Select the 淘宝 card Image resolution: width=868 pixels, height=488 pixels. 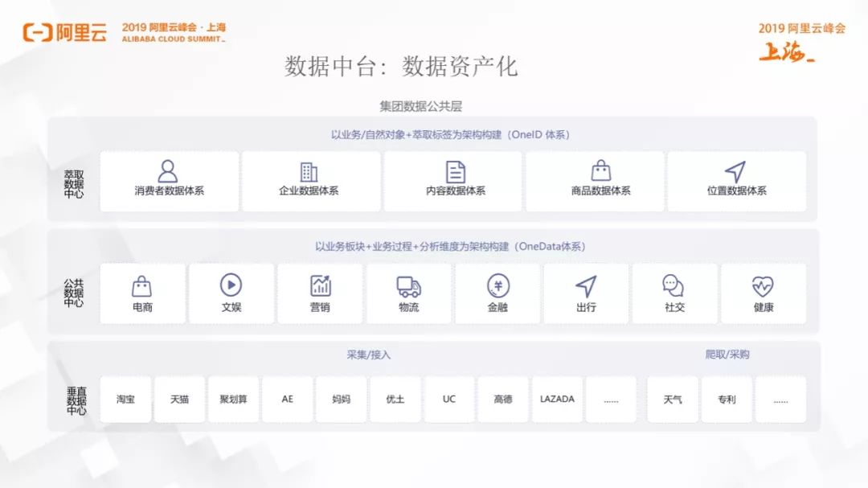pos(125,399)
